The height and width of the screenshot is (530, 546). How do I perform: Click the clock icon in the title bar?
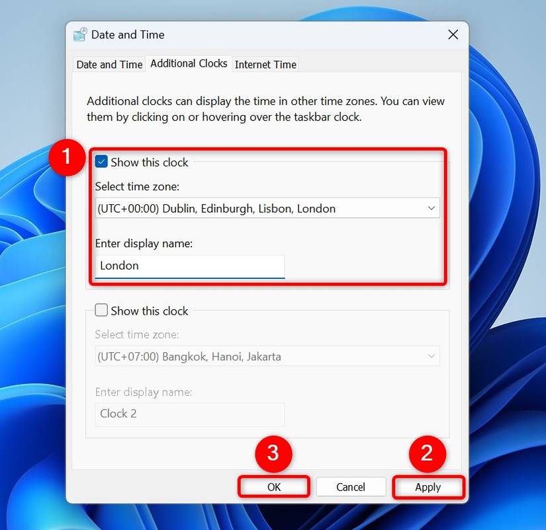coord(79,34)
